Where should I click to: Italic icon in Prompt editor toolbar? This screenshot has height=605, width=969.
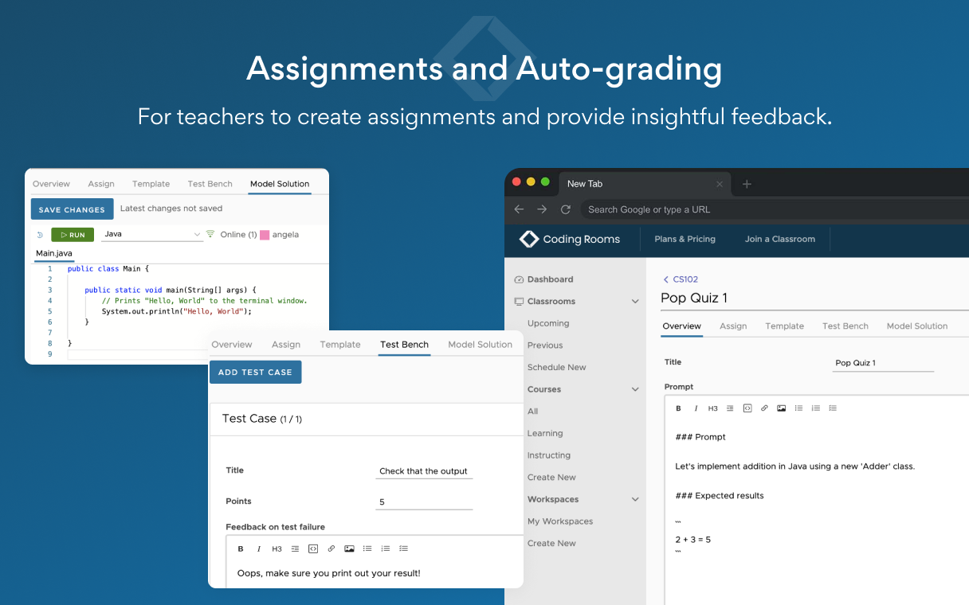pyautogui.click(x=696, y=408)
